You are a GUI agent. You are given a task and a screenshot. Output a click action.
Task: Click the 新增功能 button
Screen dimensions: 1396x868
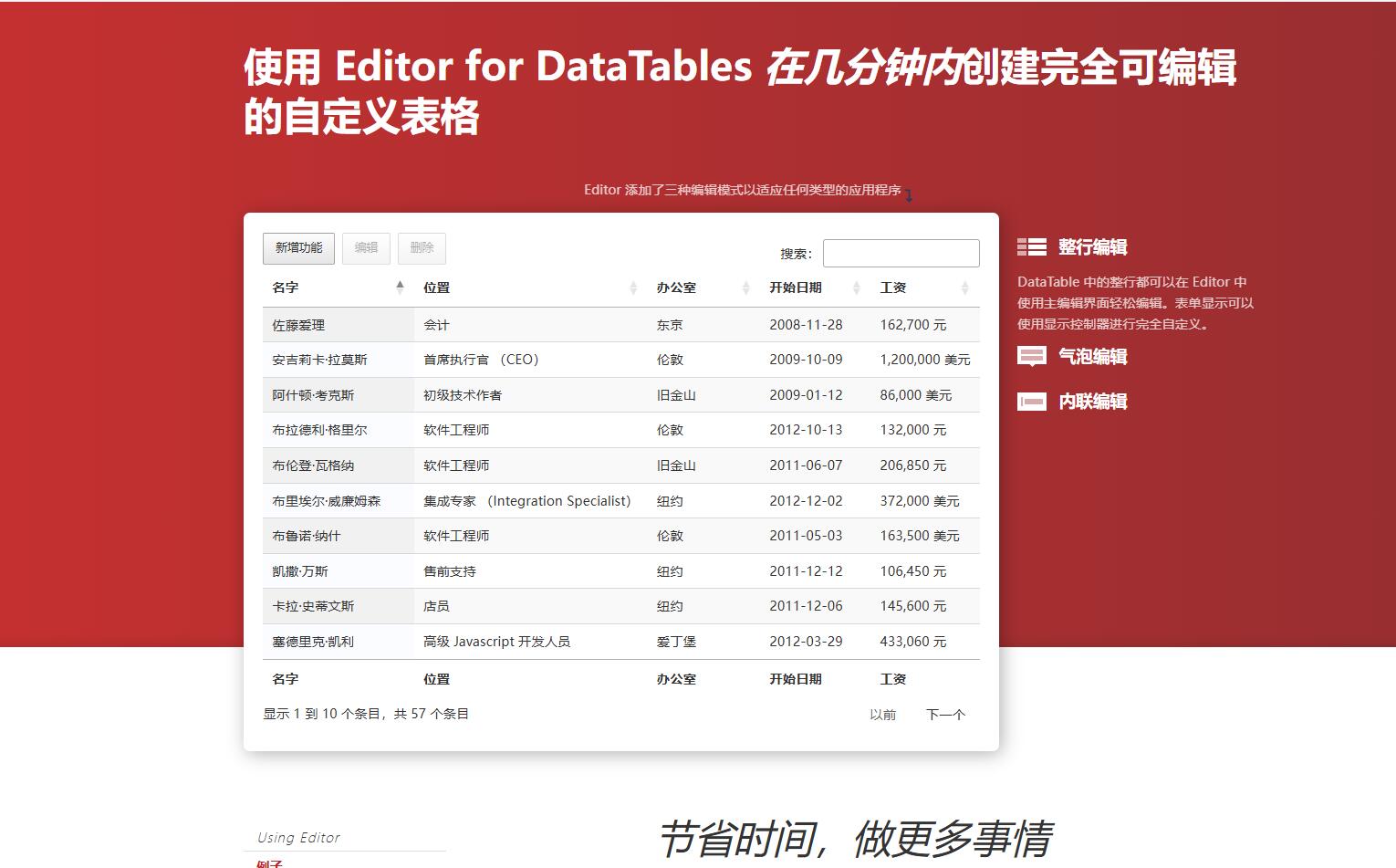[297, 248]
